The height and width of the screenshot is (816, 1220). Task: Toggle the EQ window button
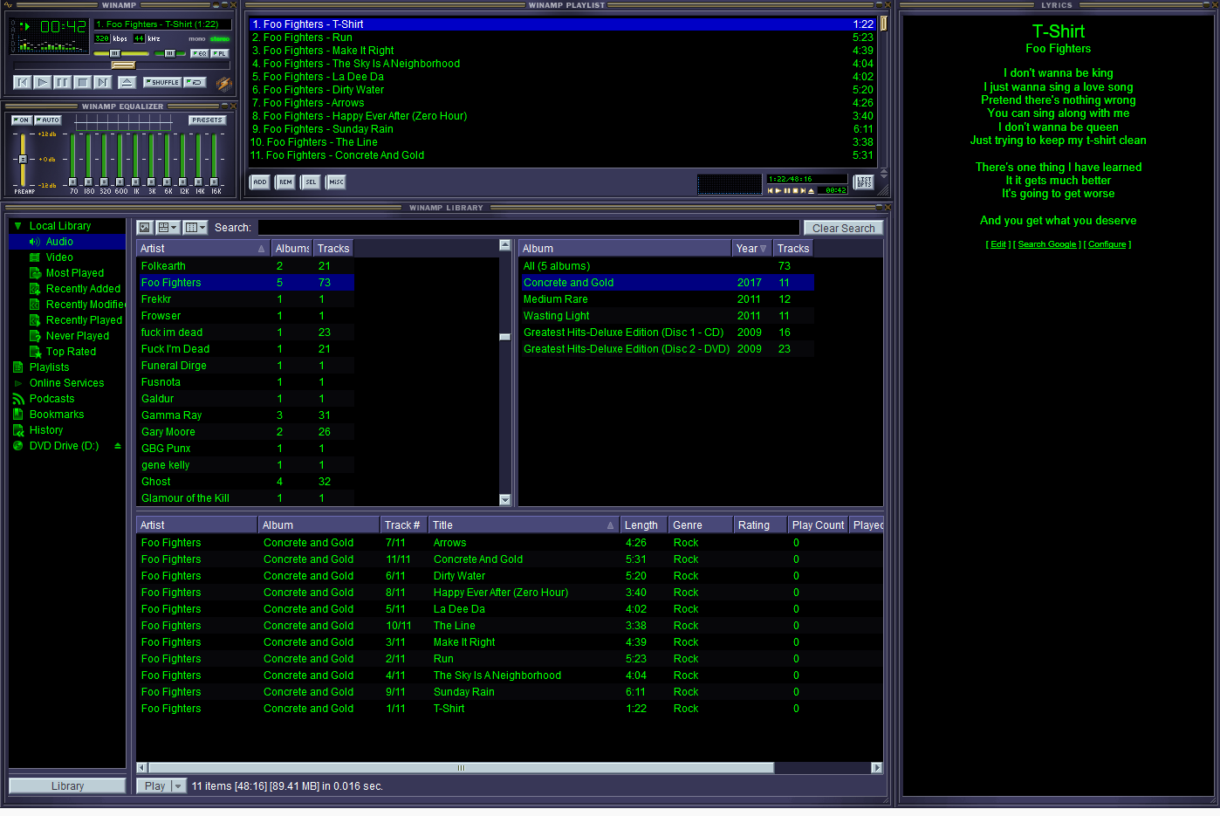pyautogui.click(x=200, y=53)
